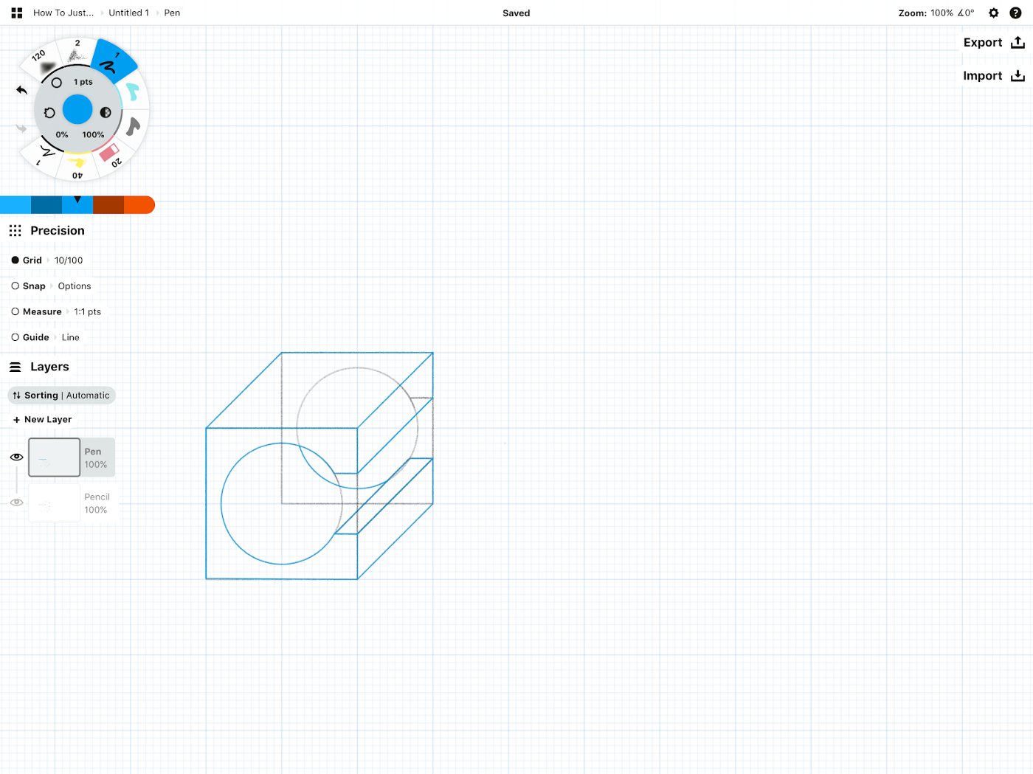Open the opacity half-circle icon
The height and width of the screenshot is (774, 1033).
tap(106, 113)
